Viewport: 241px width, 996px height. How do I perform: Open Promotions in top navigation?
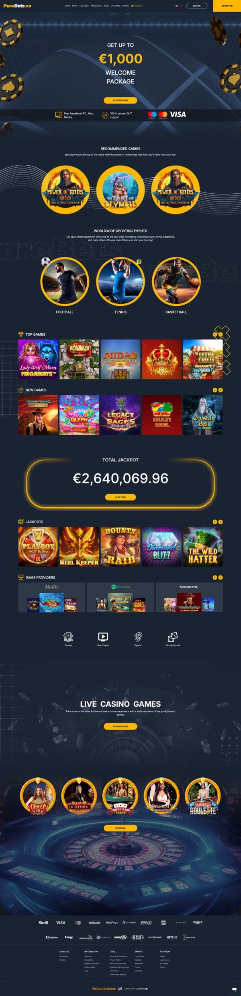137,6
